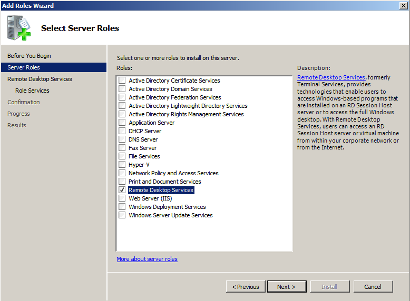Image resolution: width=410 pixels, height=301 pixels.
Task: Click the Next button
Action: pos(287,287)
